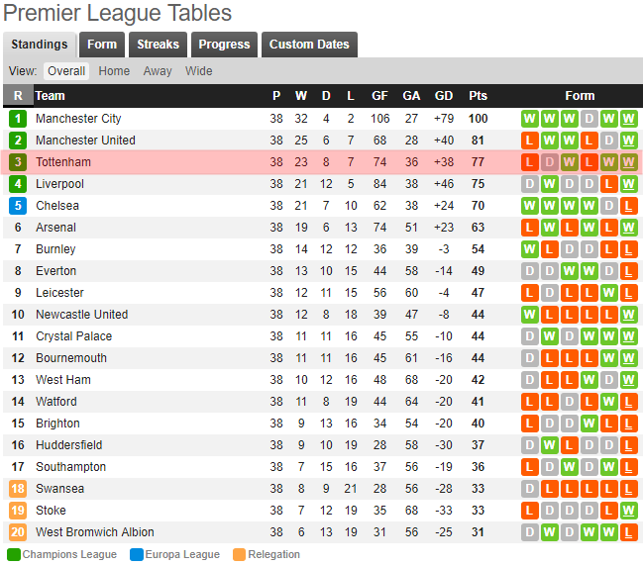Click the Champions League legend swatch
643x566 pixels.
pyautogui.click(x=14, y=555)
